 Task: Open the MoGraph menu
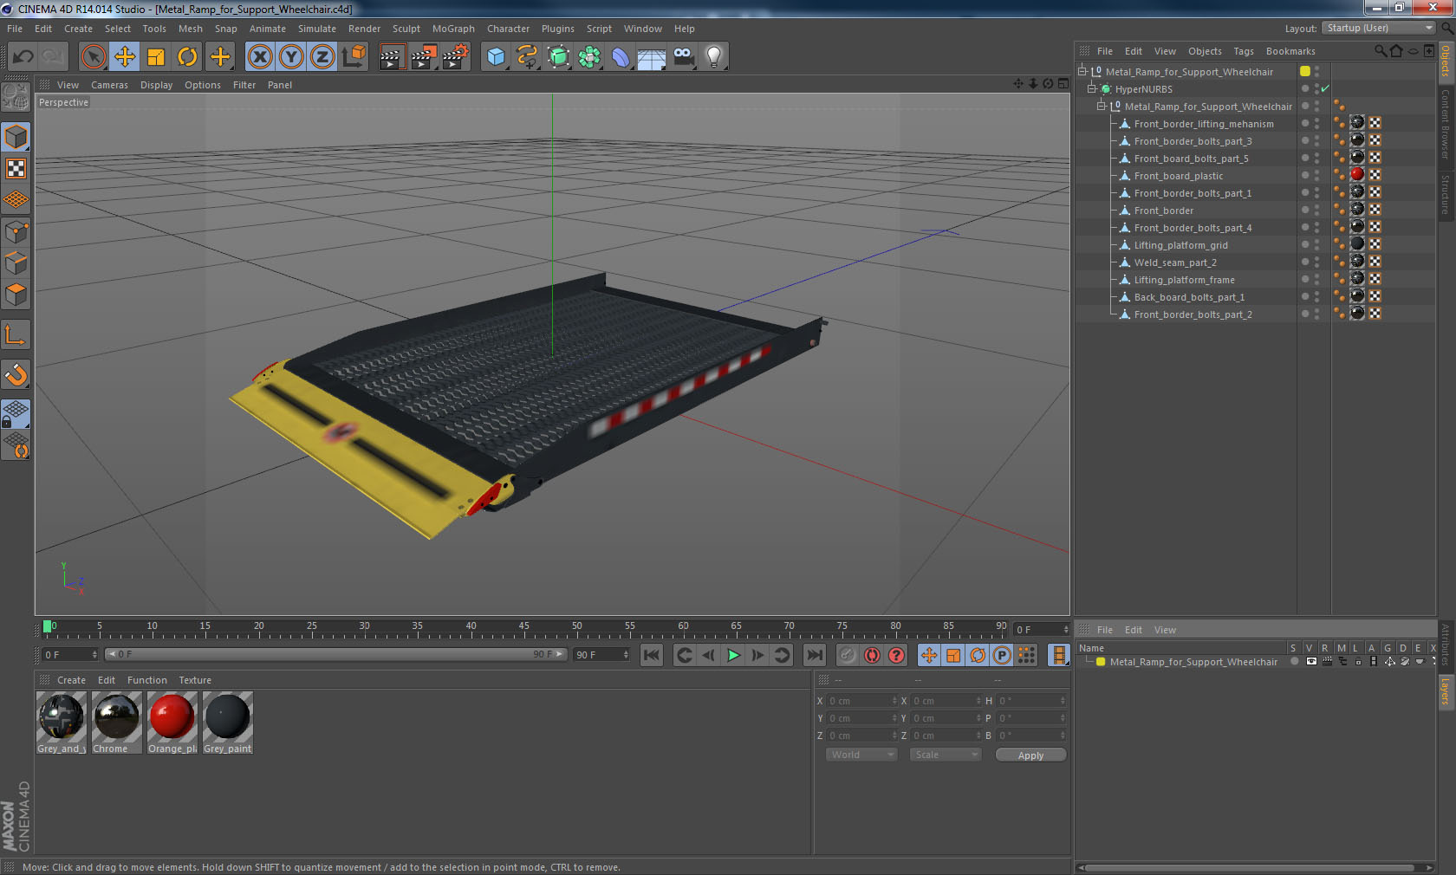click(x=453, y=29)
